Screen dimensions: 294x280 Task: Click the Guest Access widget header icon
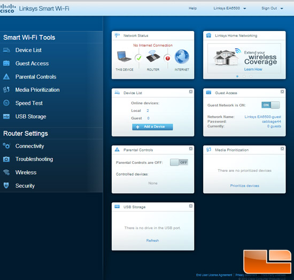point(208,93)
